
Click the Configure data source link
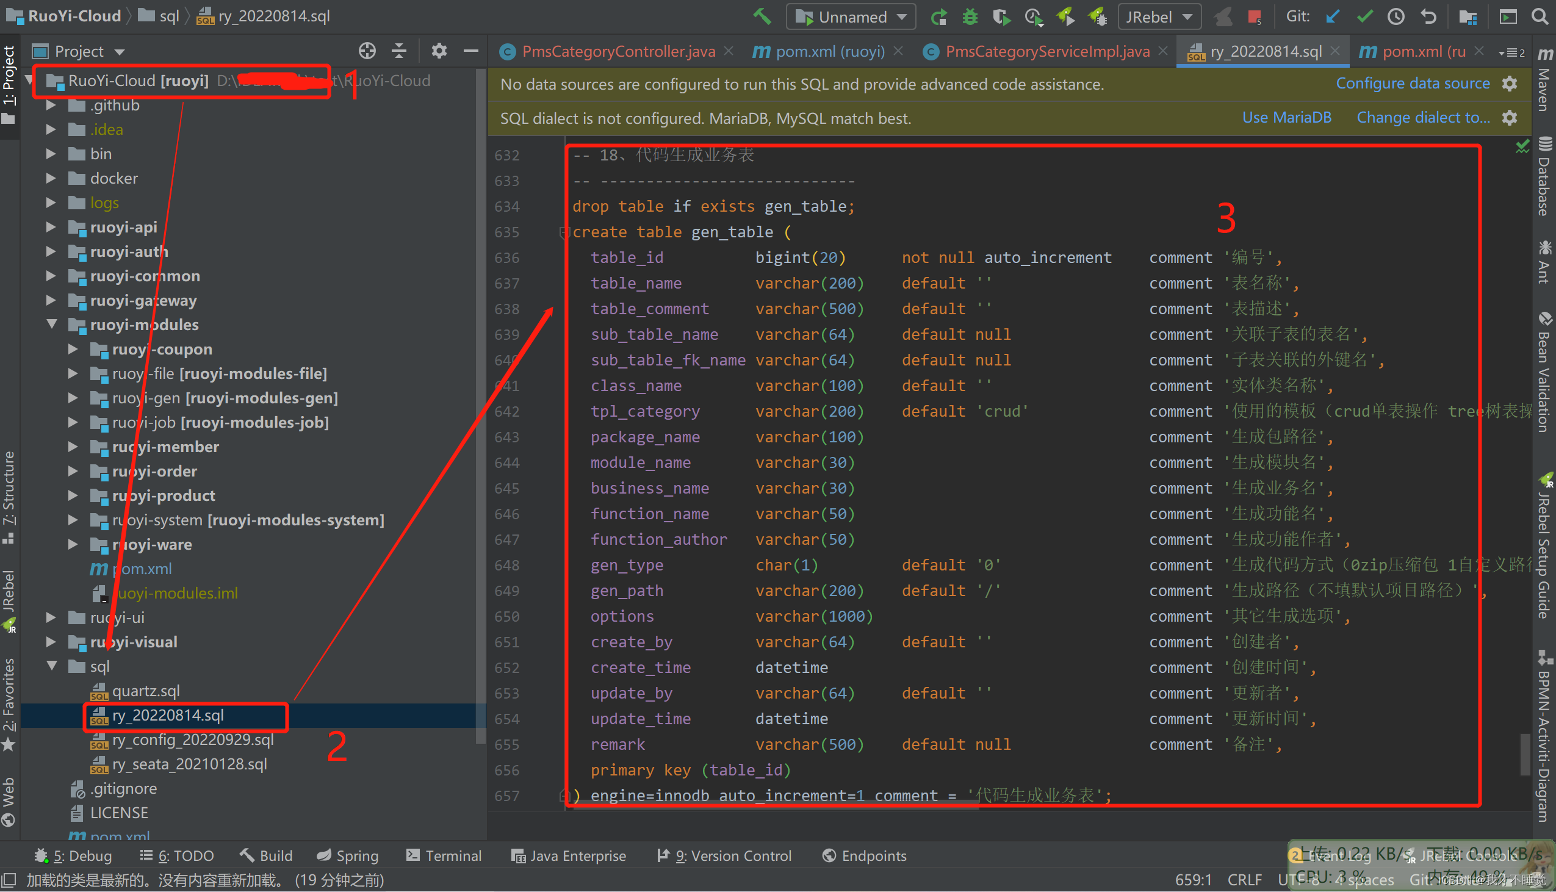tap(1412, 84)
